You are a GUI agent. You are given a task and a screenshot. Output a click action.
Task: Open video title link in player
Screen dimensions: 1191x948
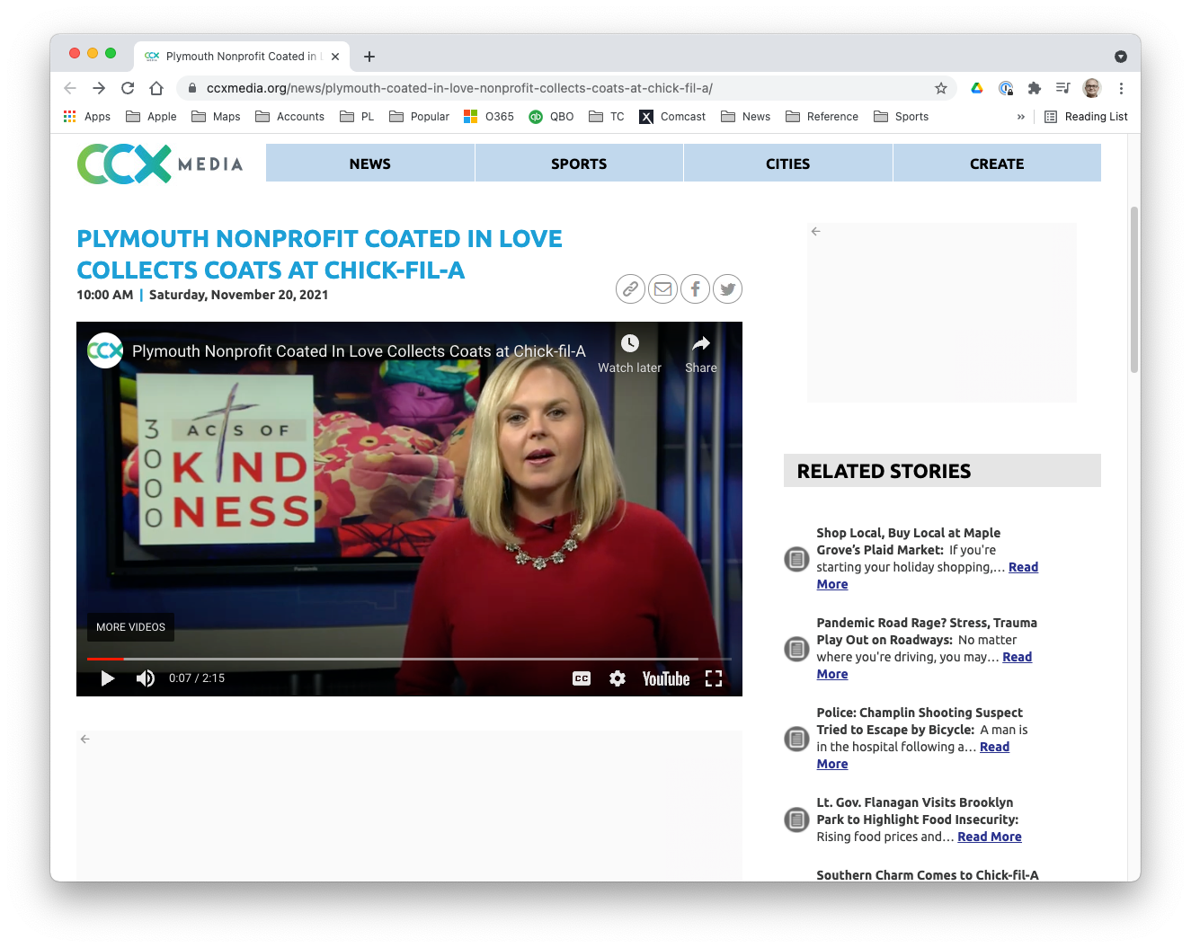[x=359, y=351]
